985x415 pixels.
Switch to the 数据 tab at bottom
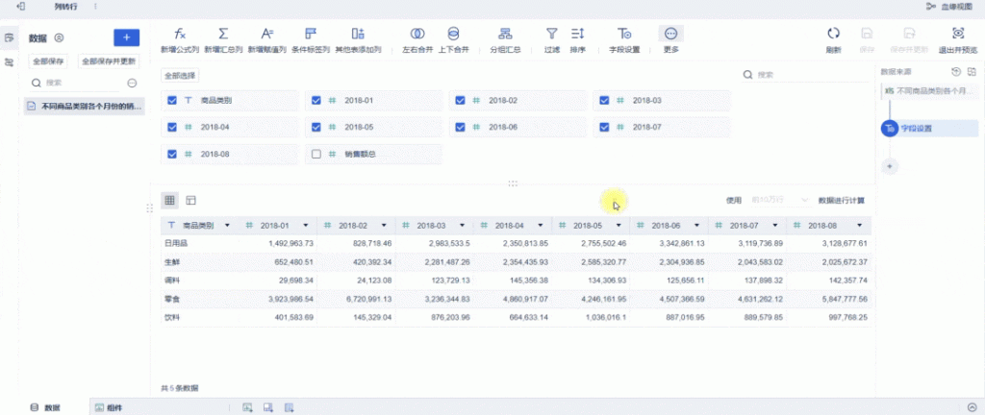pyautogui.click(x=46, y=407)
